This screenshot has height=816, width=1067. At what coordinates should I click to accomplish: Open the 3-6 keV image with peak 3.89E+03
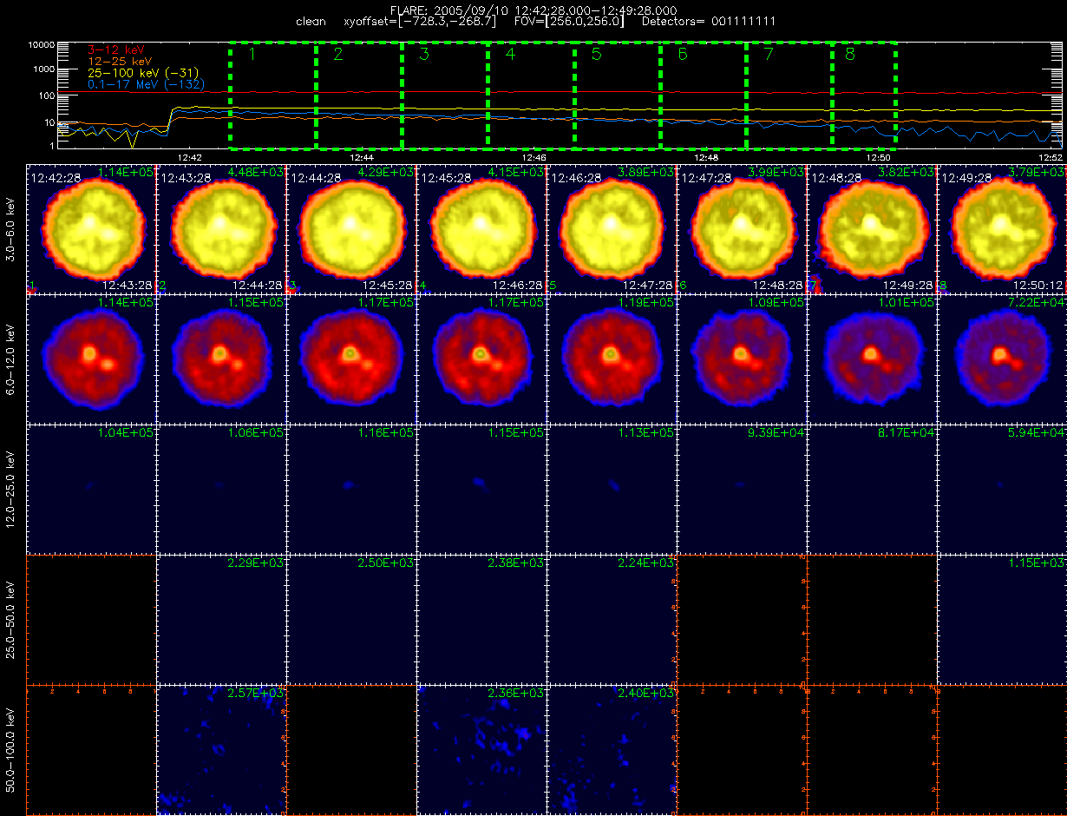pyautogui.click(x=612, y=229)
